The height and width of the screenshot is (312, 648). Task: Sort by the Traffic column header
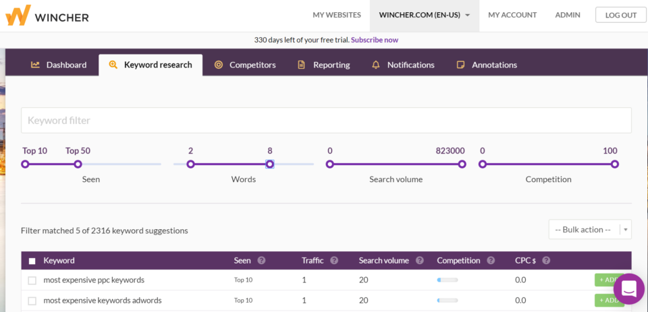tap(313, 260)
